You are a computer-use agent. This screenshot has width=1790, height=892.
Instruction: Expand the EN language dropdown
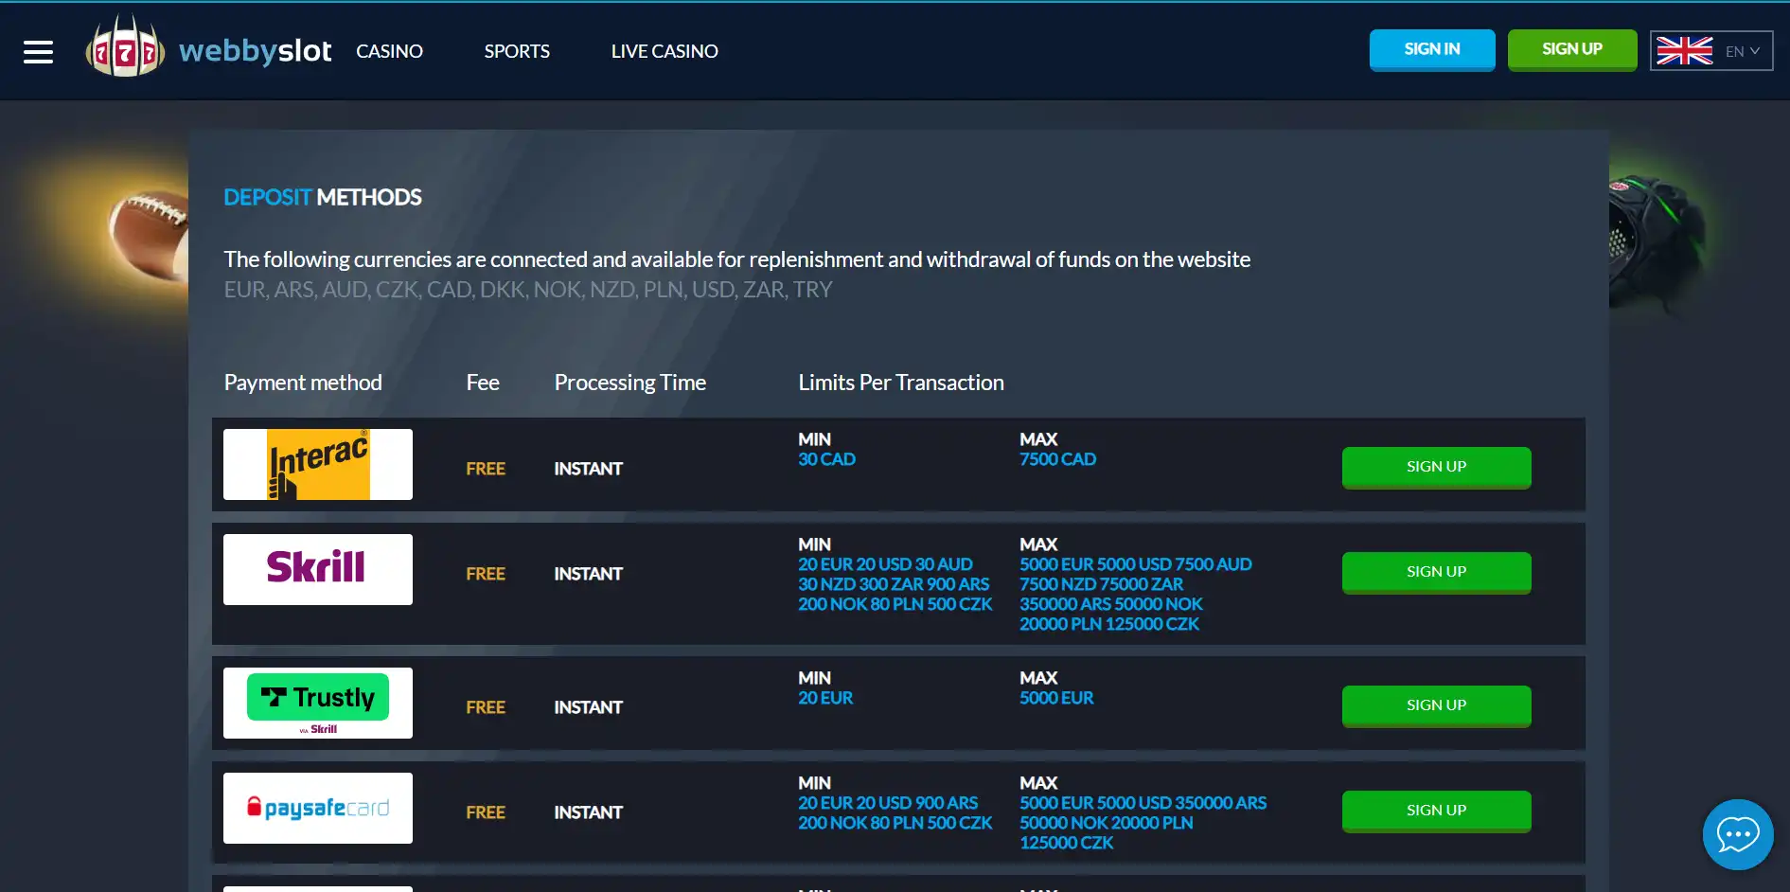(x=1743, y=51)
